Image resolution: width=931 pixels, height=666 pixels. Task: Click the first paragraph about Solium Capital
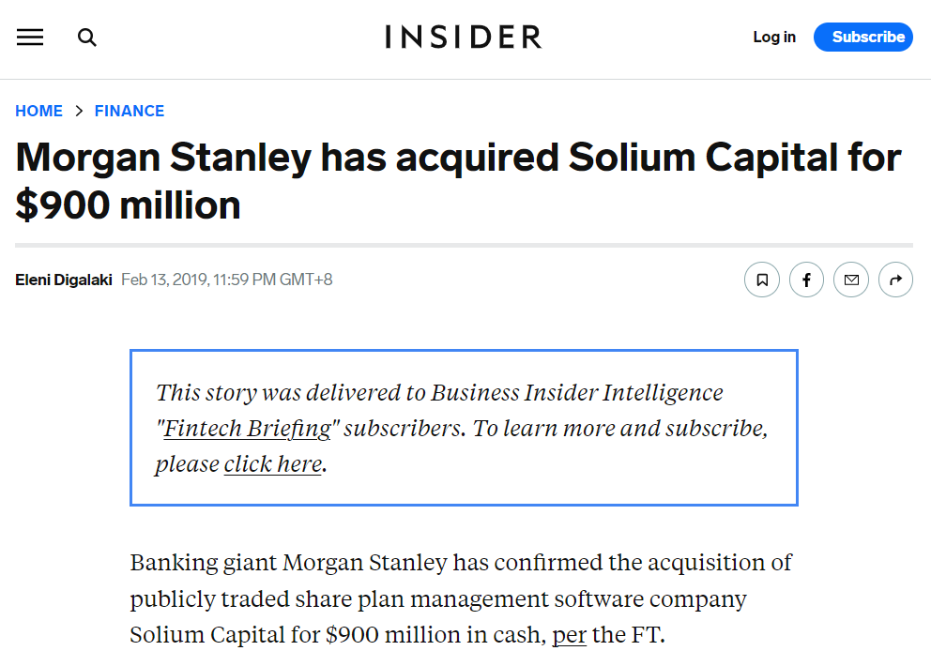[460, 598]
